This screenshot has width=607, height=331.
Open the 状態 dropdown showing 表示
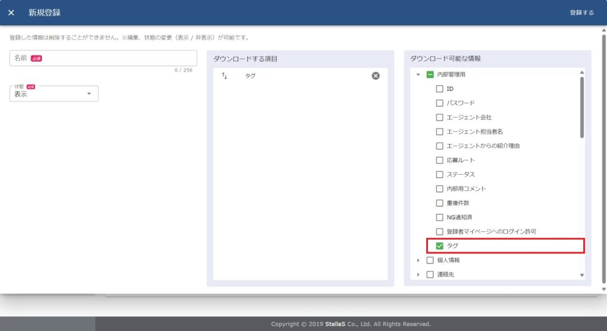pyautogui.click(x=54, y=94)
